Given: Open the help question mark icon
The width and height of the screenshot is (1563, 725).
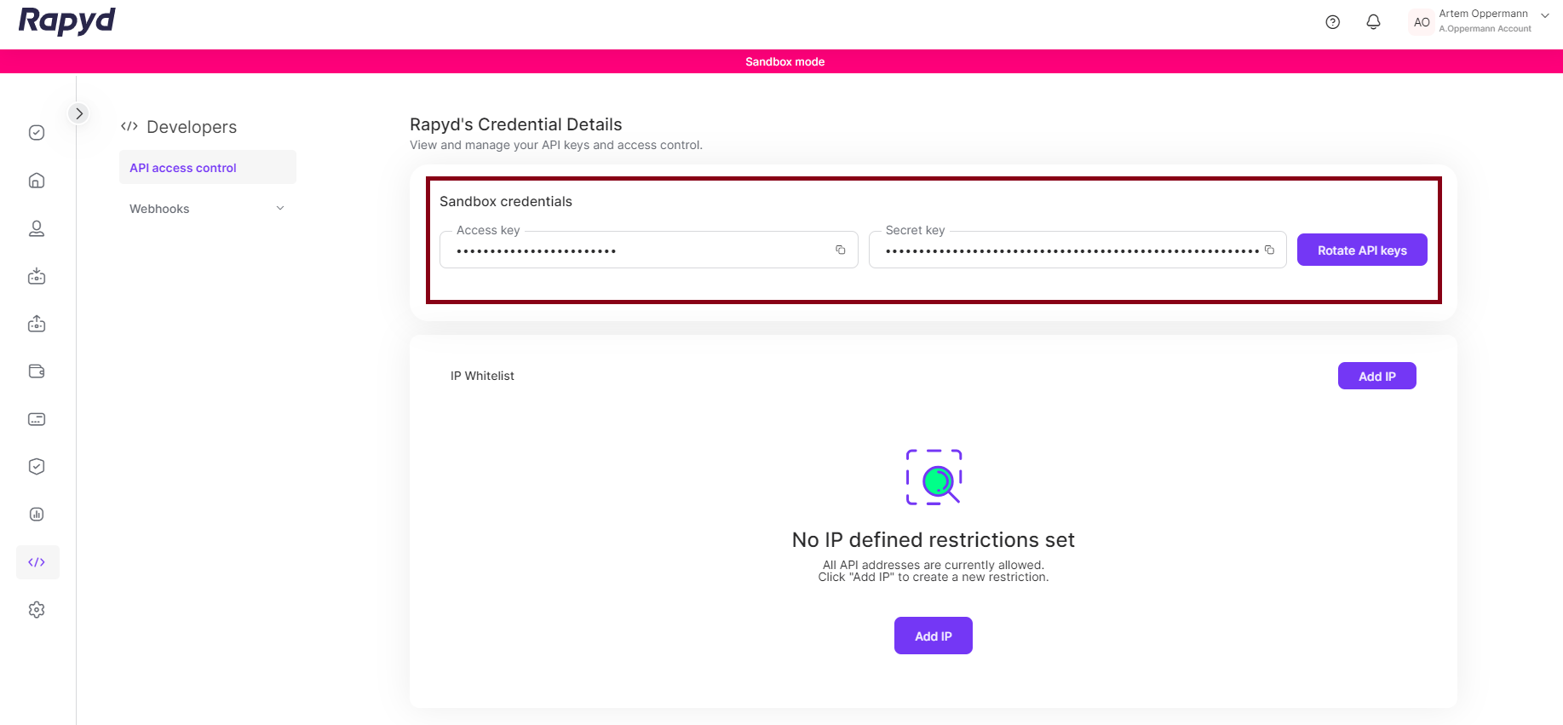Looking at the screenshot, I should click(1333, 22).
